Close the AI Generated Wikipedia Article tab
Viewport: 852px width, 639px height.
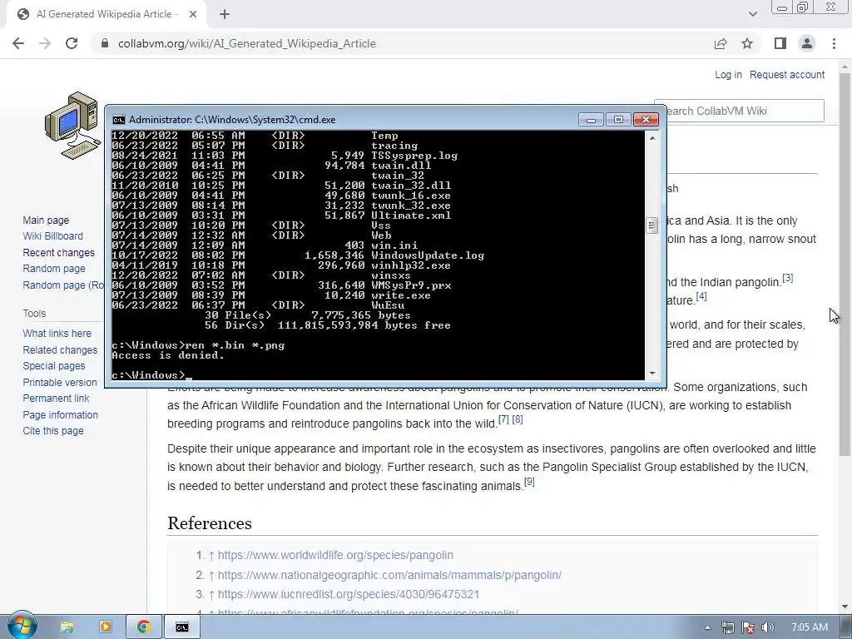coord(193,14)
